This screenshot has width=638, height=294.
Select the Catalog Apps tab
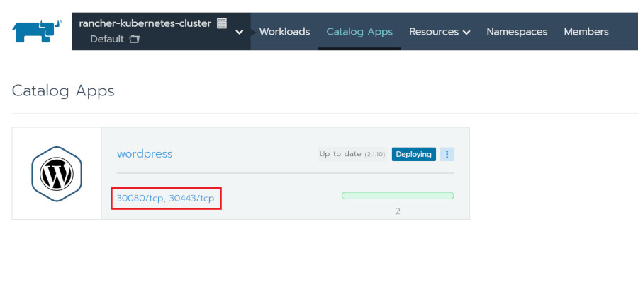[x=359, y=32]
